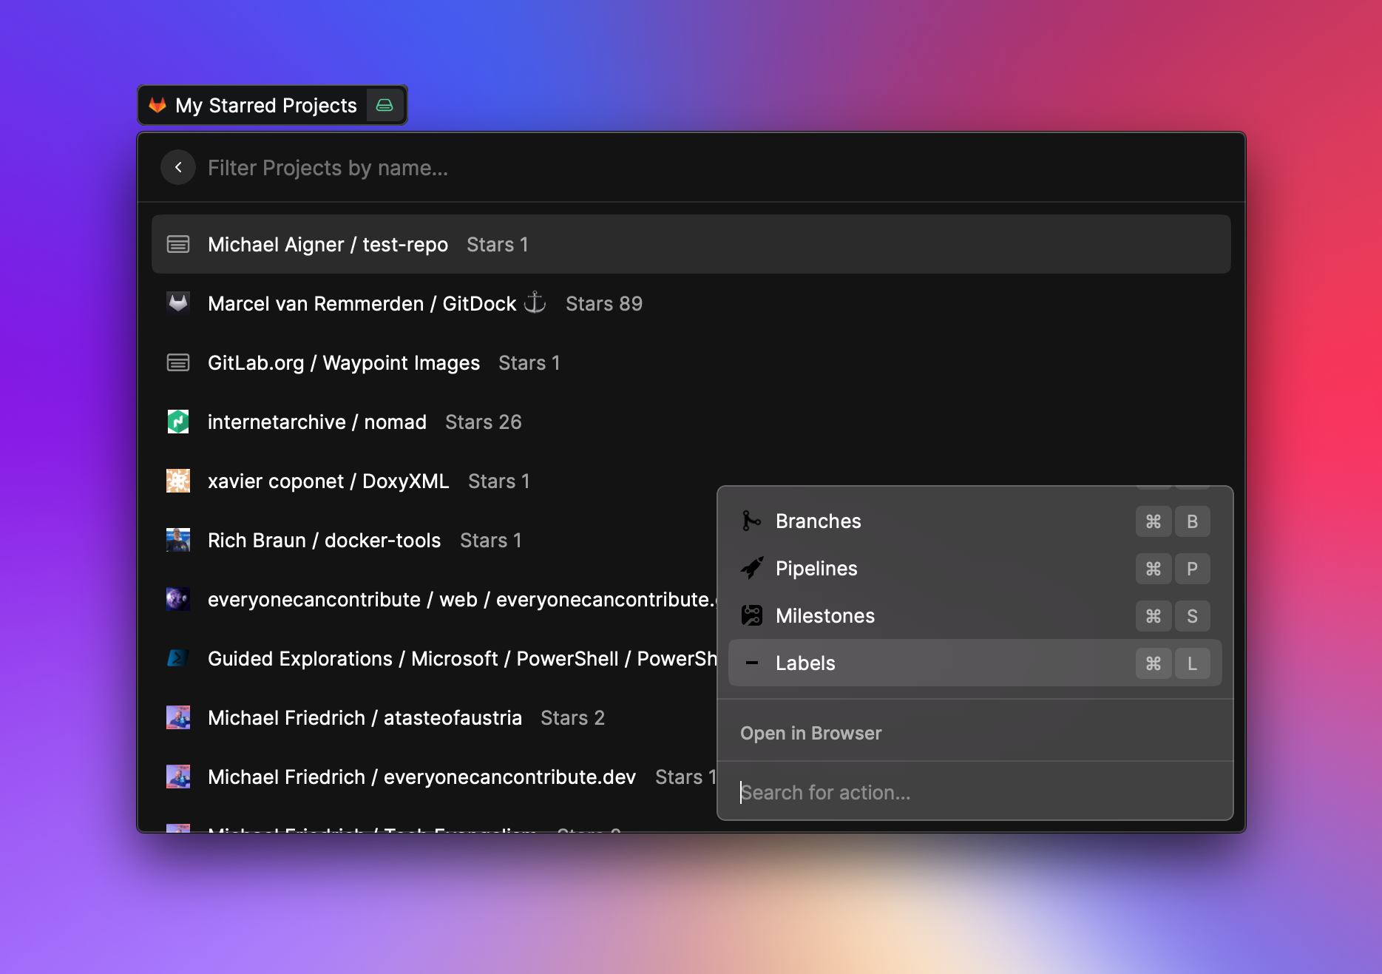This screenshot has width=1382, height=974.
Task: Select the Labels action
Action: tap(975, 663)
